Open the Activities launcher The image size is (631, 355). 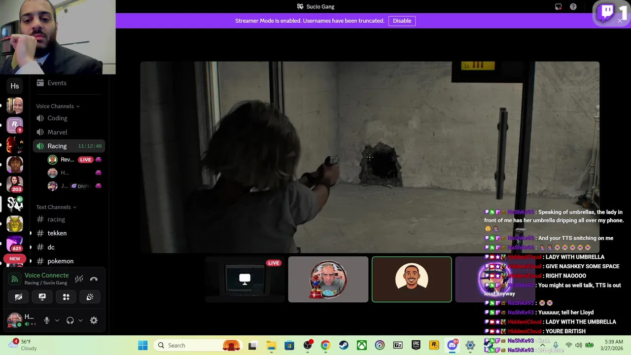click(x=66, y=297)
